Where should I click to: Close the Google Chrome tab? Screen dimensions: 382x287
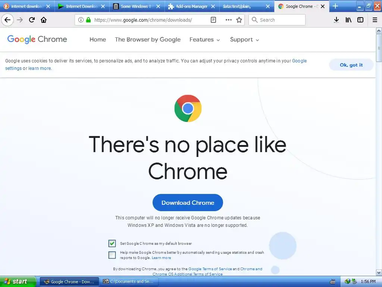(323, 6)
